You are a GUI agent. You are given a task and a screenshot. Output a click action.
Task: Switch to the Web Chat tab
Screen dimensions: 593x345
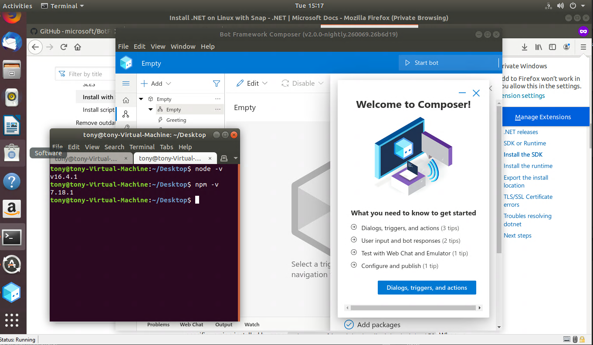(x=191, y=325)
